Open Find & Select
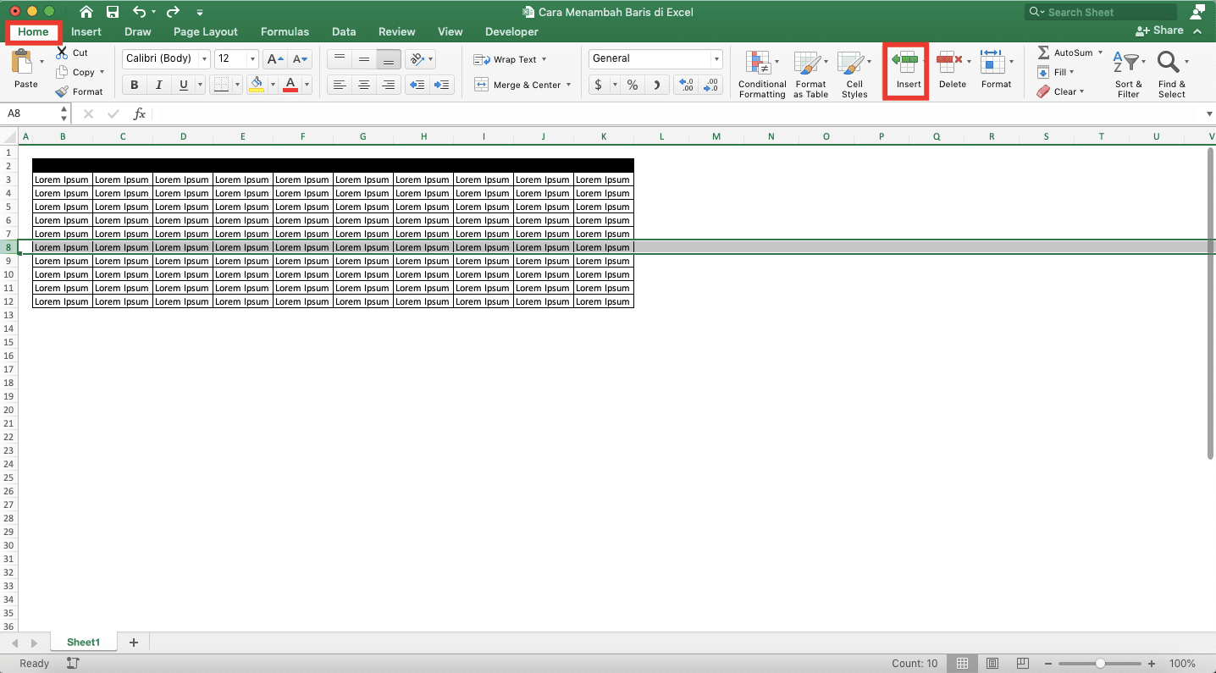Screen dimensions: 1216x673 point(1172,74)
